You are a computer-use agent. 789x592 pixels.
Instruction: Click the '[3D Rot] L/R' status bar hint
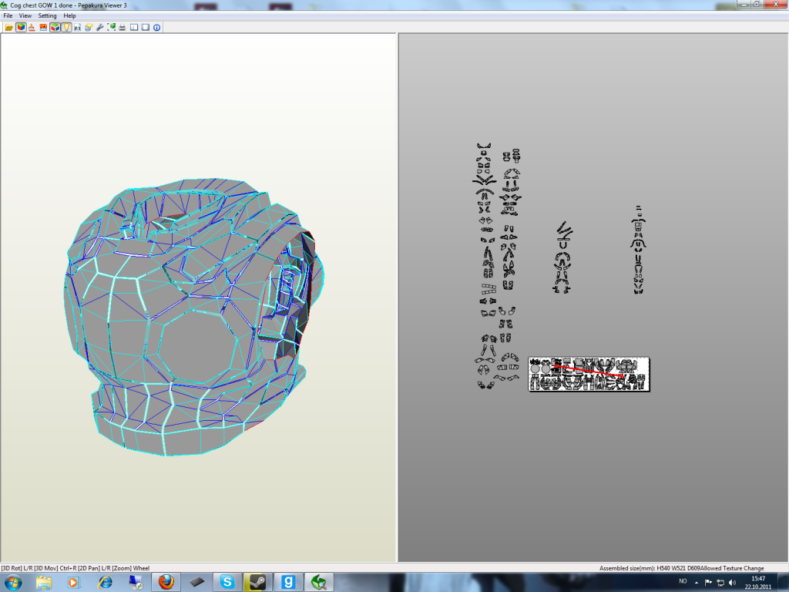17,568
